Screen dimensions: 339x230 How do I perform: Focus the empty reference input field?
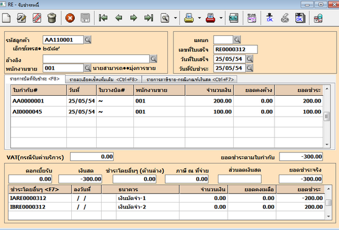[96, 59]
